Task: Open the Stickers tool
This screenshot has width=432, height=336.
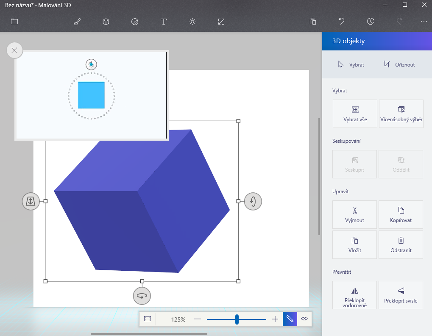Action: click(135, 22)
